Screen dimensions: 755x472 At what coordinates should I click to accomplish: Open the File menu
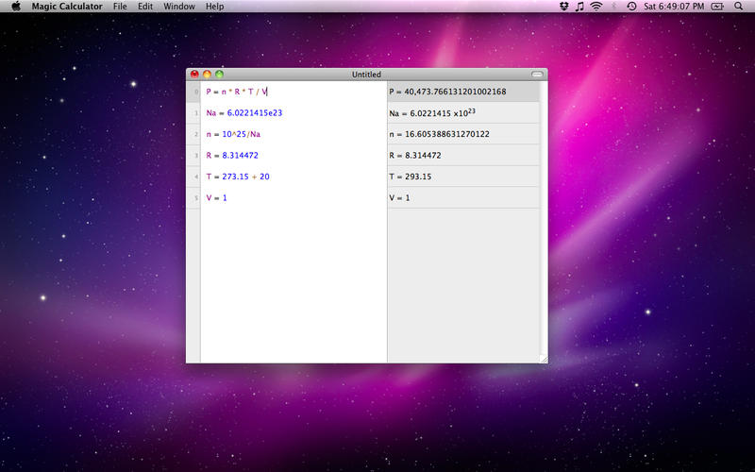point(120,7)
